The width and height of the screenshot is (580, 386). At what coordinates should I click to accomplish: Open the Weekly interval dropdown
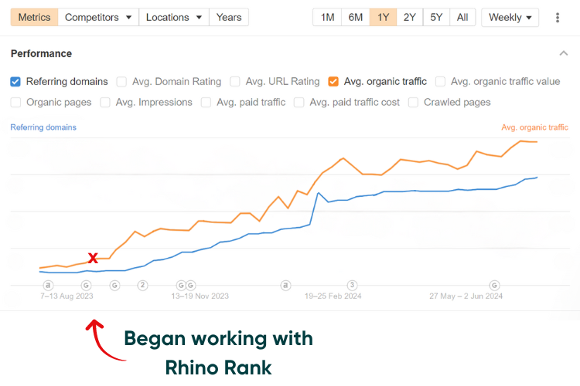coord(510,17)
